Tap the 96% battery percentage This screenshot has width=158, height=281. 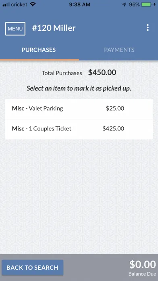click(134, 5)
